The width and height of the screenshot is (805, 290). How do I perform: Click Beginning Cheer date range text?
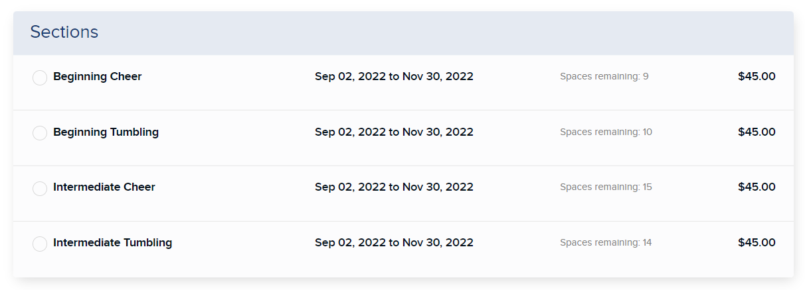point(394,76)
